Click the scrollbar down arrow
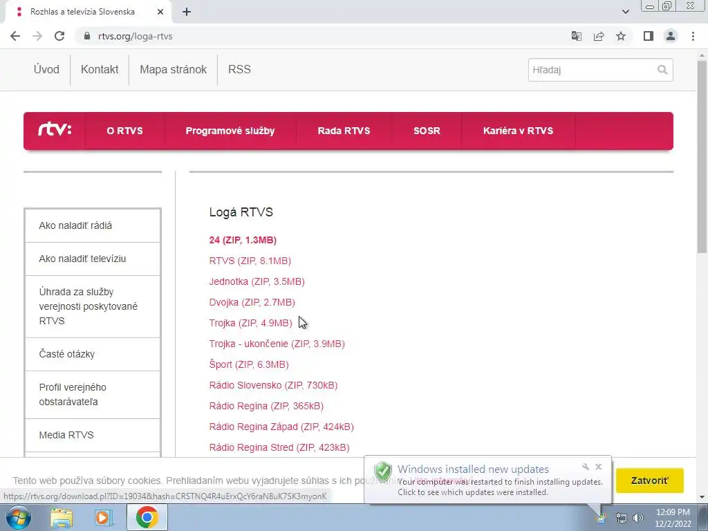The height and width of the screenshot is (531, 708). point(702,497)
